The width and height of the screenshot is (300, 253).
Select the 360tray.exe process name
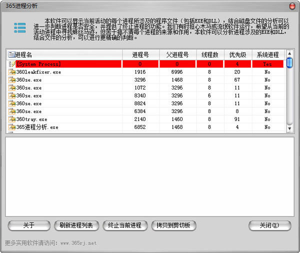(32, 119)
